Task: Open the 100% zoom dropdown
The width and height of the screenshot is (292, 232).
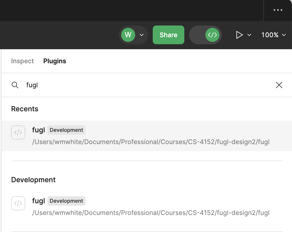Action: (273, 35)
